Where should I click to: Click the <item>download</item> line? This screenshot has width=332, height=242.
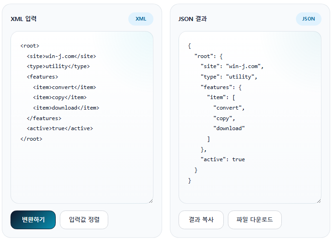(x=66, y=108)
